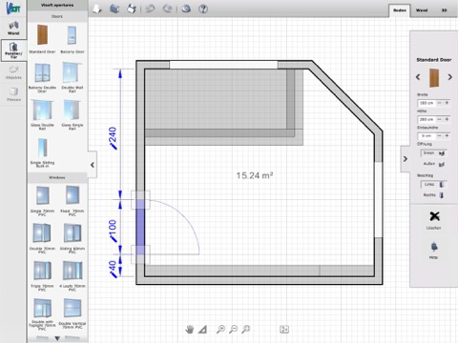Choose the 4 Leafs 70mm PVC window
This screenshot has width=458, height=343.
click(x=73, y=271)
